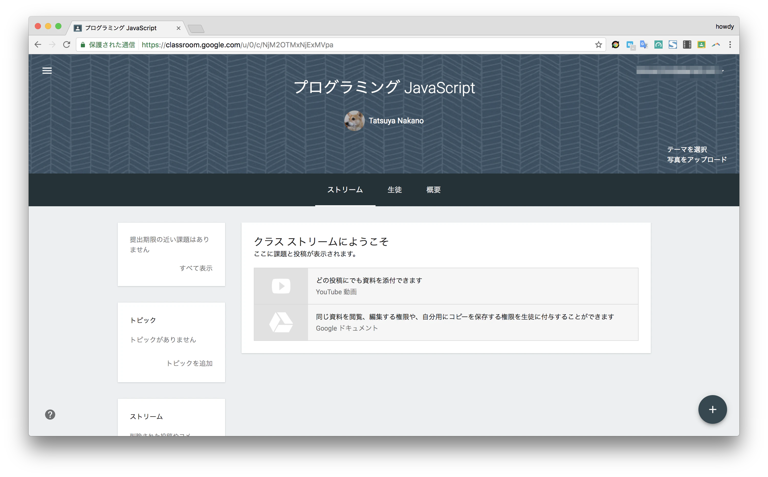Go back with the browser back arrow
Viewport: 768px width, 477px height.
38,45
